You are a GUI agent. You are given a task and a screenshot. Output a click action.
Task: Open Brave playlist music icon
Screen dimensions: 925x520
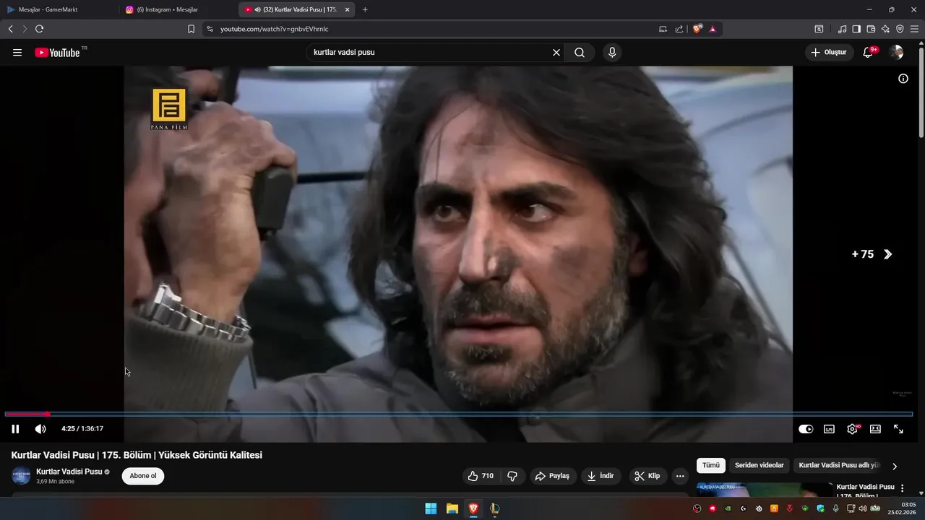[x=842, y=29]
